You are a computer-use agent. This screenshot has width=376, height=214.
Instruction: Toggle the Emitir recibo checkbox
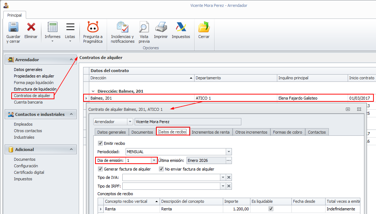100,143
